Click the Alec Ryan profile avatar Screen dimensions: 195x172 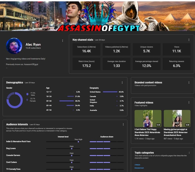click(x=14, y=46)
